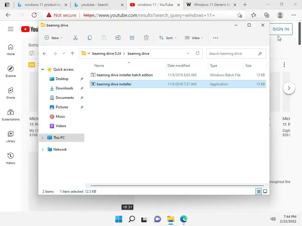This screenshot has height=226, width=302.
Task: Open YouTube Home in sidebar
Action: [11, 49]
